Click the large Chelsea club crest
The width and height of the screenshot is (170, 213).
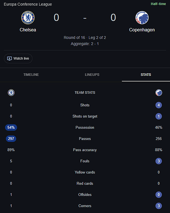[x=28, y=17]
